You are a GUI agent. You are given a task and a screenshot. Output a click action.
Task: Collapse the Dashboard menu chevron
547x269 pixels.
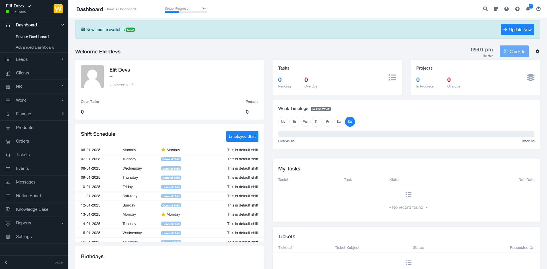(x=63, y=25)
